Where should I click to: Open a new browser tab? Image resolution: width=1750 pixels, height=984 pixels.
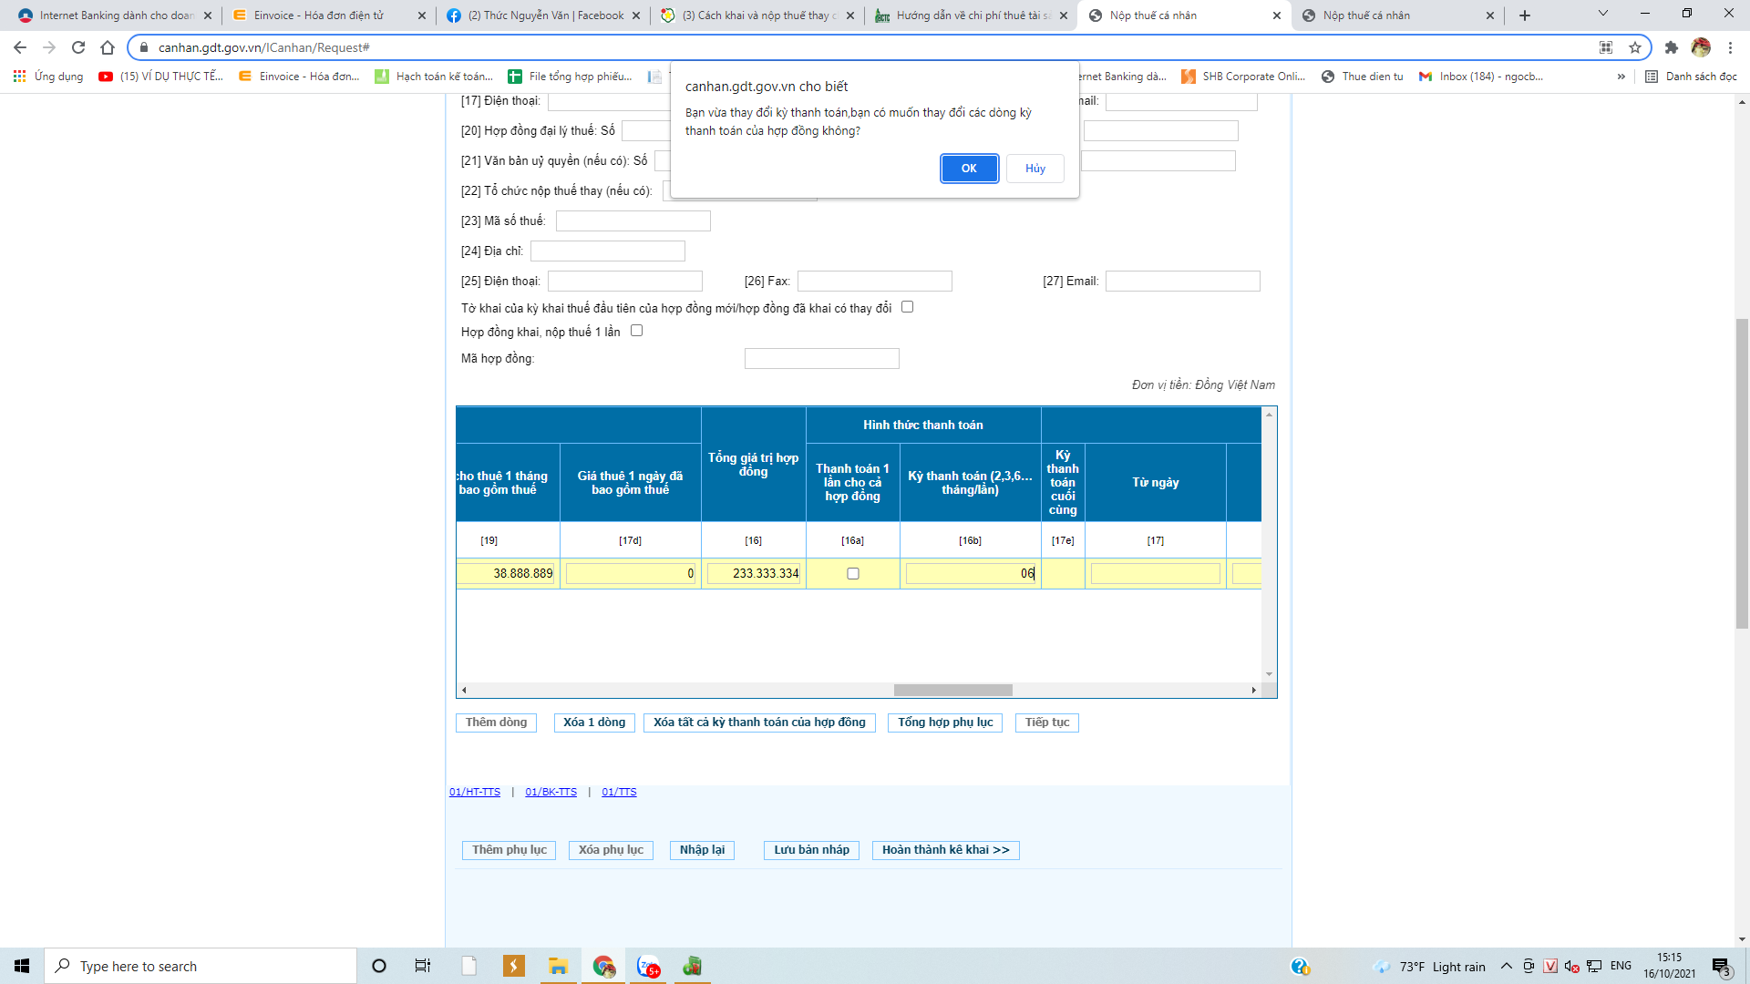[1525, 15]
